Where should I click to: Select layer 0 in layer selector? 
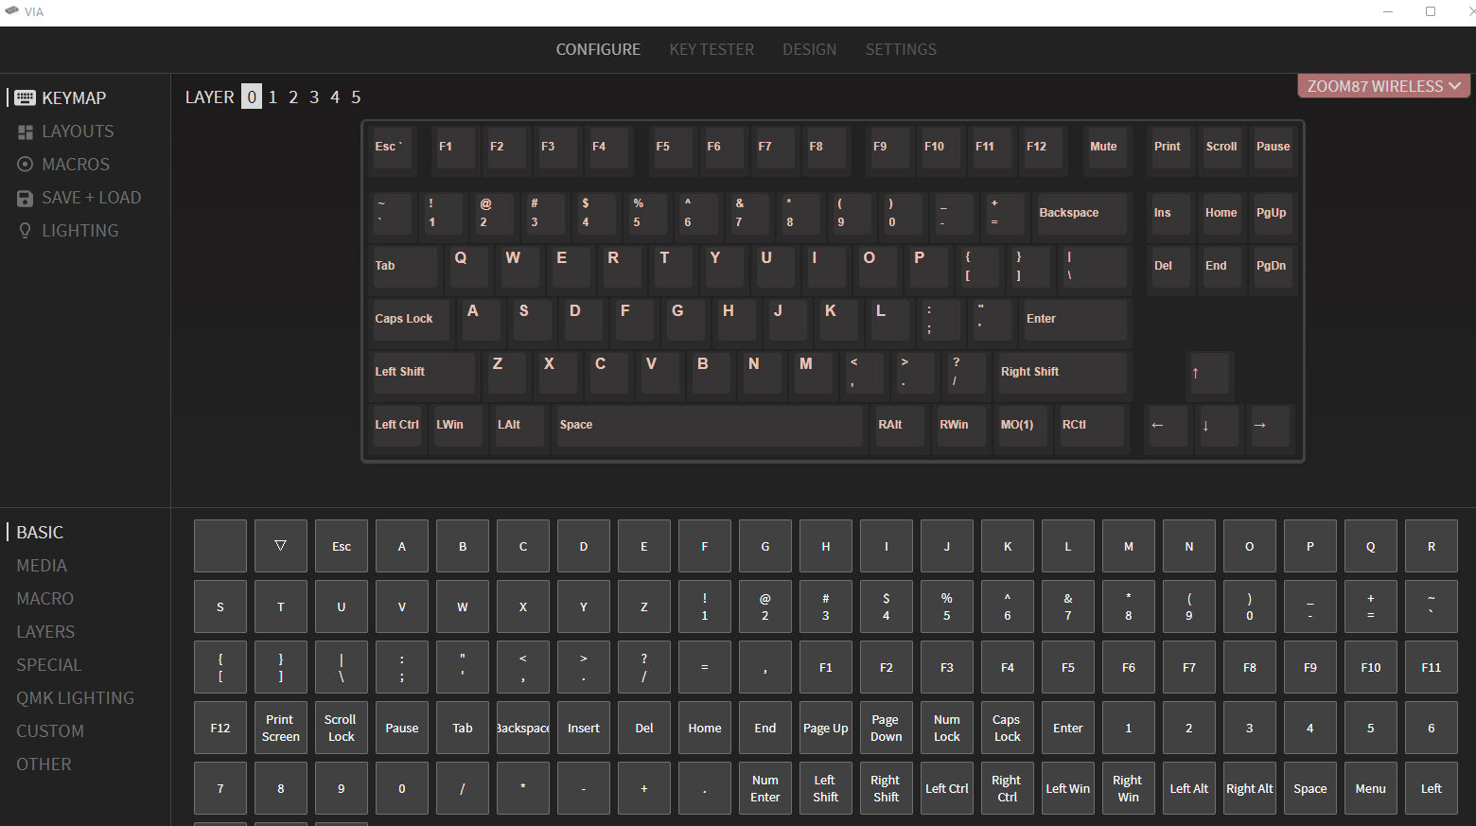(252, 97)
